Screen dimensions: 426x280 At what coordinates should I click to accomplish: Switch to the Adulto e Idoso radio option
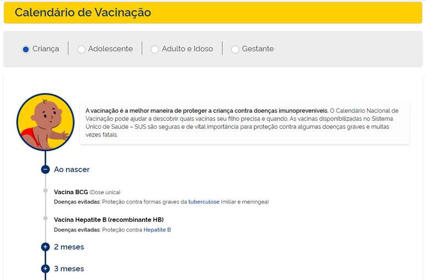[155, 49]
